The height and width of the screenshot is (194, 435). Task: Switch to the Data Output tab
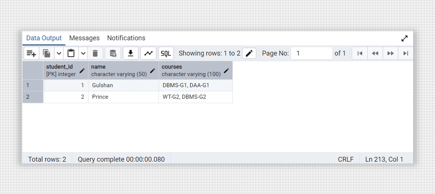pyautogui.click(x=44, y=38)
